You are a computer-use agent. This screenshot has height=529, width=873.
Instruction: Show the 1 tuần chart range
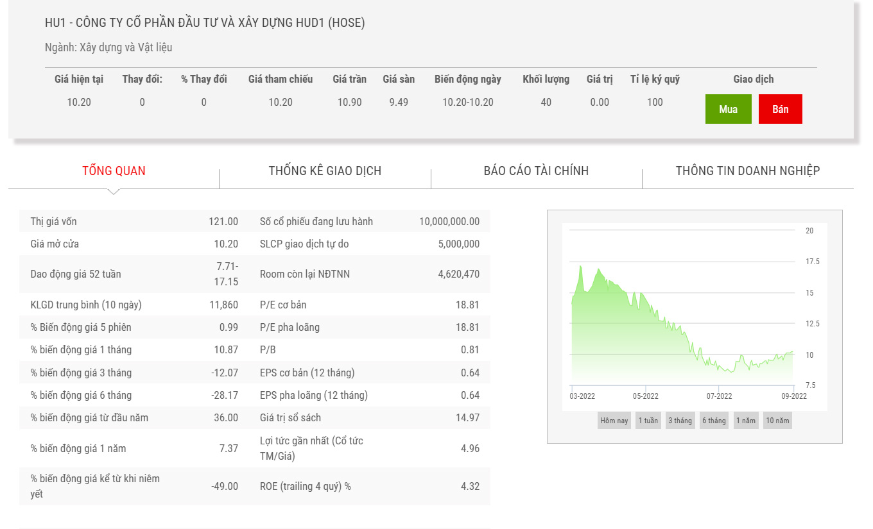coord(648,421)
